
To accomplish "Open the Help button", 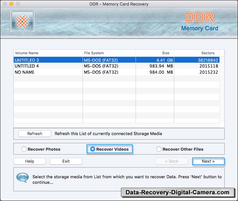I will point(30,161).
